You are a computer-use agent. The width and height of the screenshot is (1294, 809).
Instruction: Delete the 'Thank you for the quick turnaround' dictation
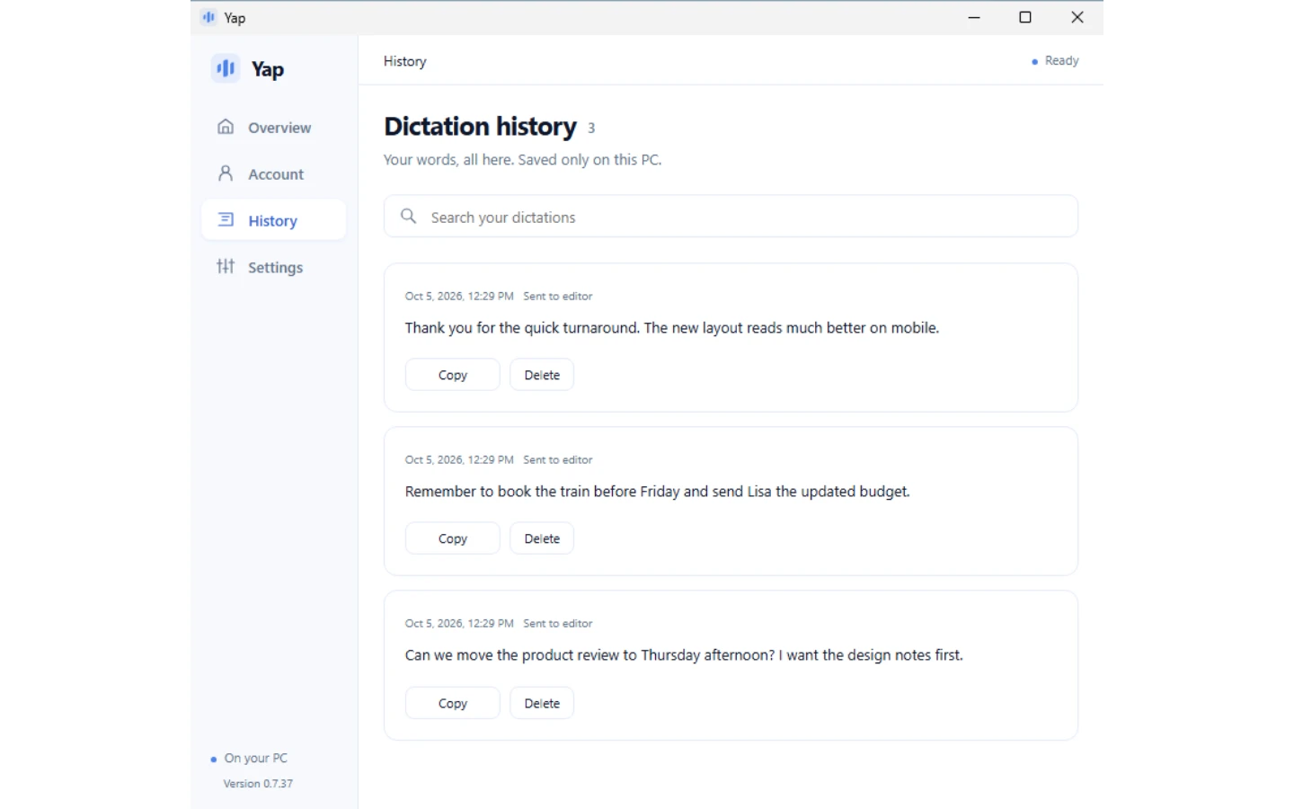point(542,375)
